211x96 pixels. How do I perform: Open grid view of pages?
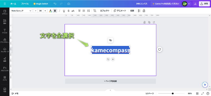coord(197,93)
